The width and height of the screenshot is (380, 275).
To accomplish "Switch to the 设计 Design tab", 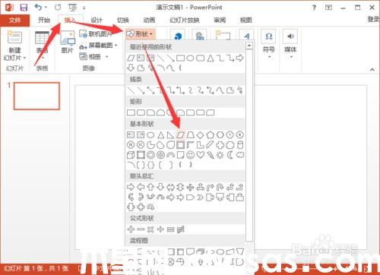I will pyautogui.click(x=97, y=20).
